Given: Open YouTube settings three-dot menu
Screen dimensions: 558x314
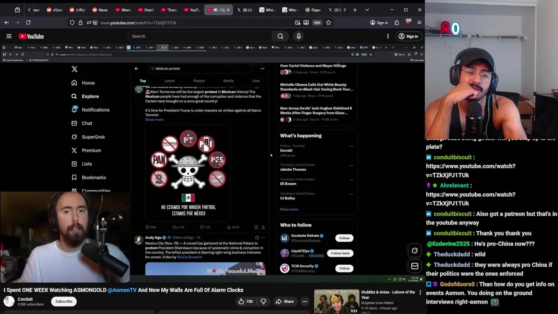Looking at the screenshot, I should pos(388,36).
